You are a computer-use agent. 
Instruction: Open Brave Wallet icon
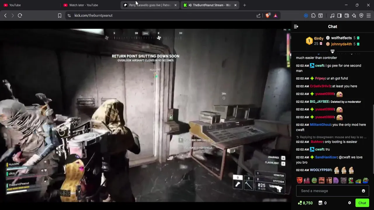tap(347, 15)
